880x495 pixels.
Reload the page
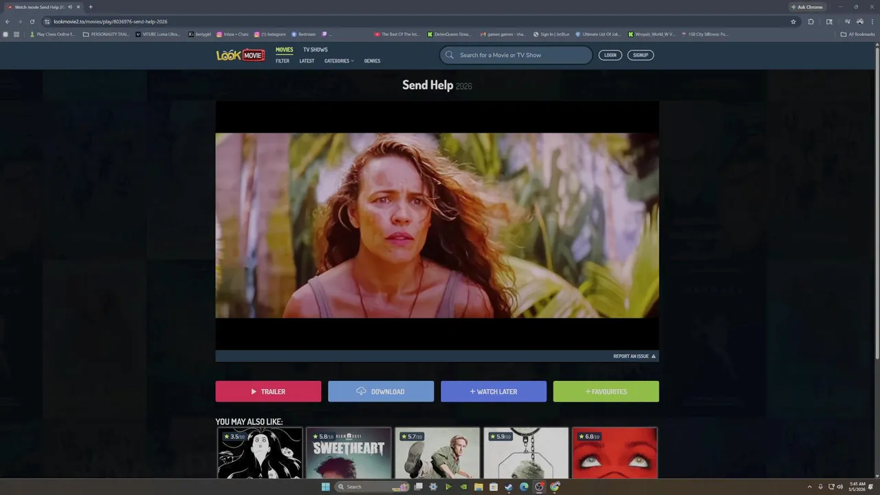point(32,21)
